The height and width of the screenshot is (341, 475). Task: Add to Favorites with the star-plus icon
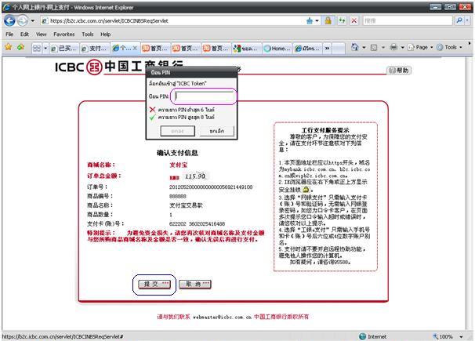click(x=20, y=47)
